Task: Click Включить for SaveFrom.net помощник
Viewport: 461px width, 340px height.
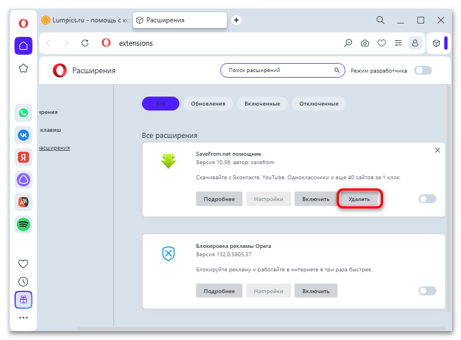Action: [316, 199]
